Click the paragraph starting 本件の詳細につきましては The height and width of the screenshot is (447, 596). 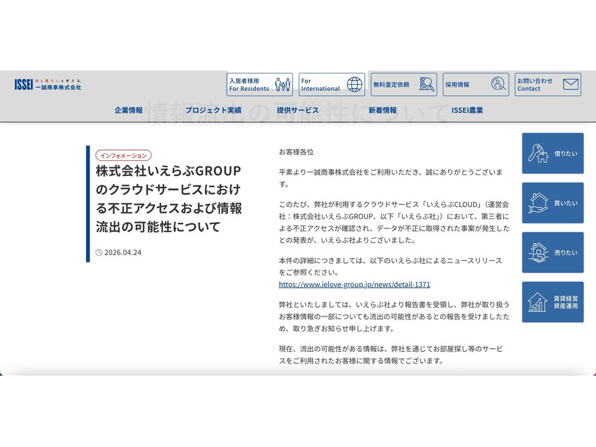coord(390,266)
